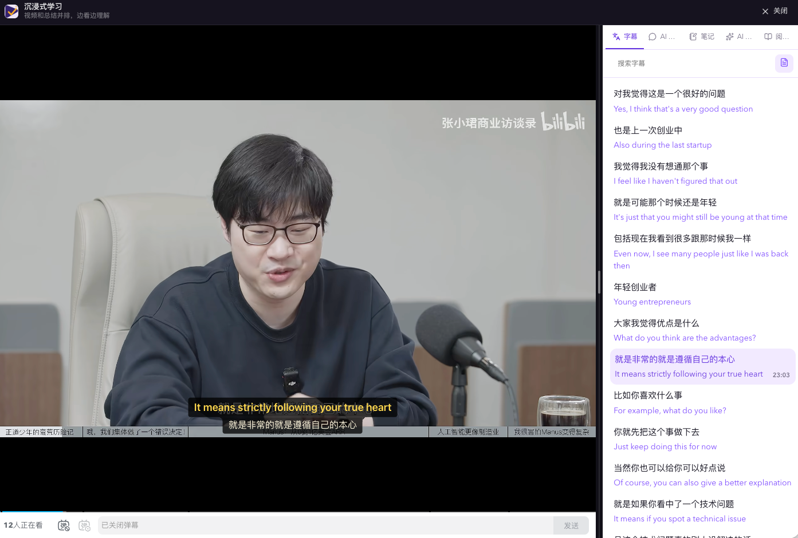Click the 12人正在看 viewer count
Screen dimensions: 798x538
(x=23, y=525)
